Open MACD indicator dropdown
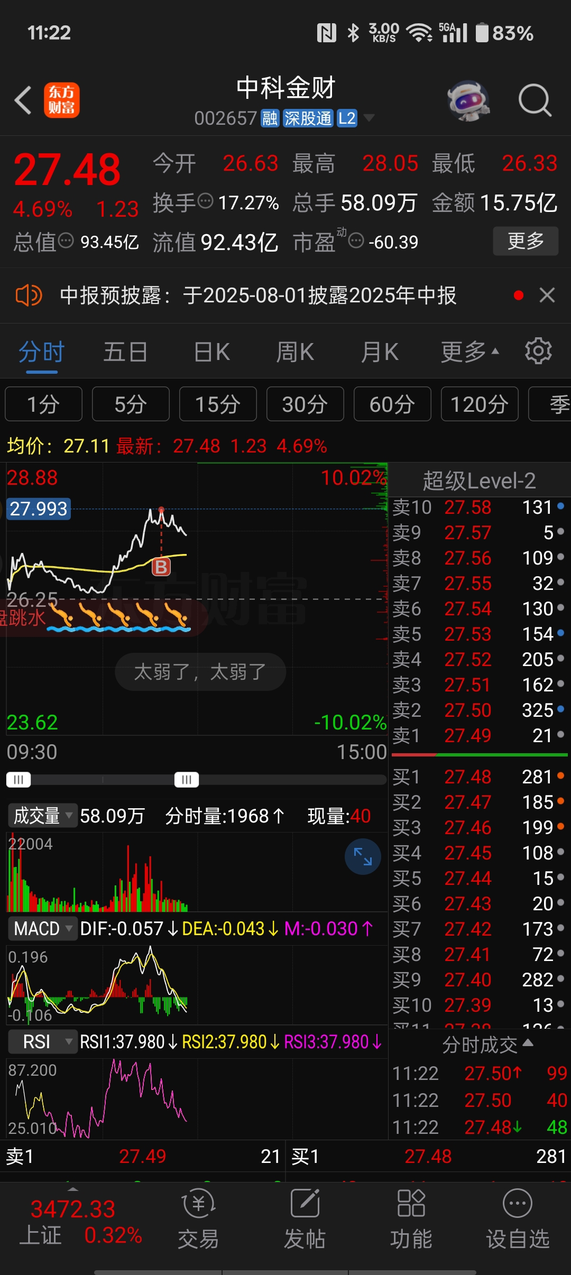 42,929
